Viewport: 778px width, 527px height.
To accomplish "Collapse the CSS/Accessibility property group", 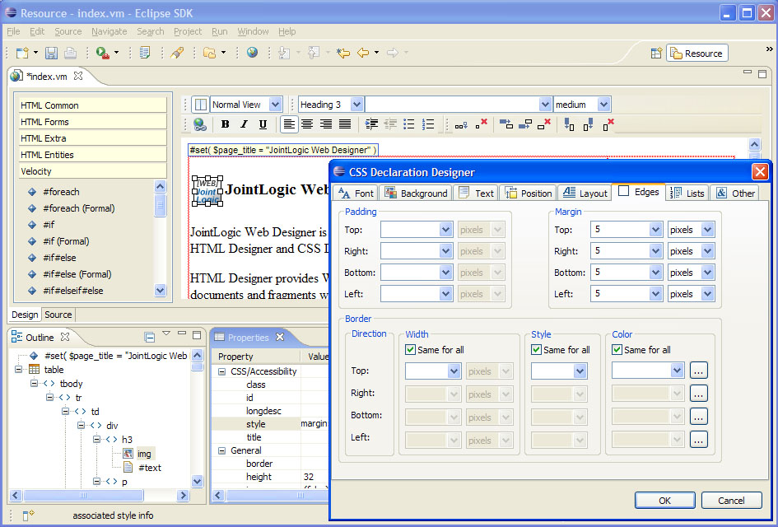I will (x=221, y=371).
